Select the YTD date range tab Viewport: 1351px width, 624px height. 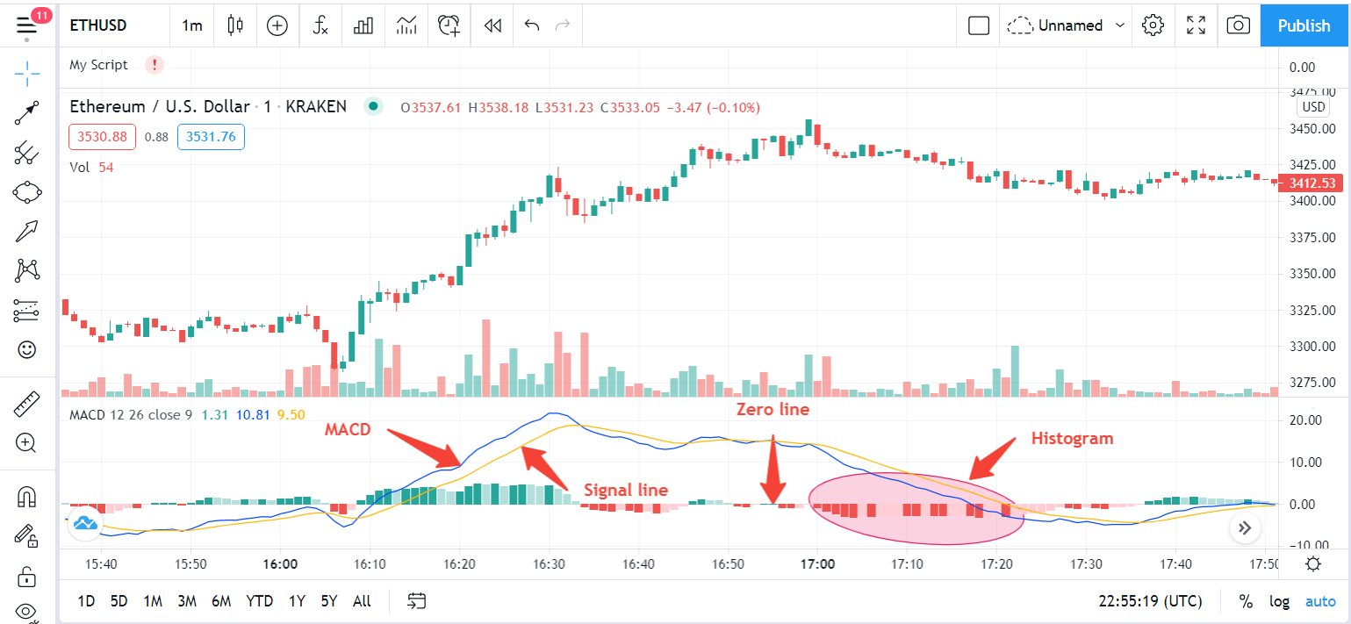pyautogui.click(x=259, y=601)
